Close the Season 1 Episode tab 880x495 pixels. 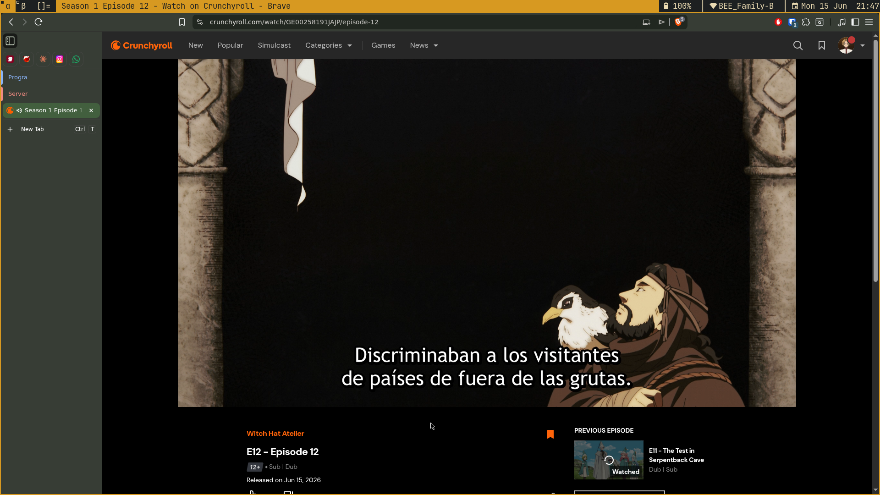(x=91, y=110)
